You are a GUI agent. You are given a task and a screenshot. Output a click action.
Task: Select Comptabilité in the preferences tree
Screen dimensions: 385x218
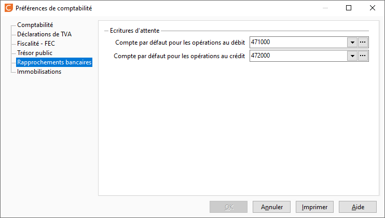(x=35, y=25)
